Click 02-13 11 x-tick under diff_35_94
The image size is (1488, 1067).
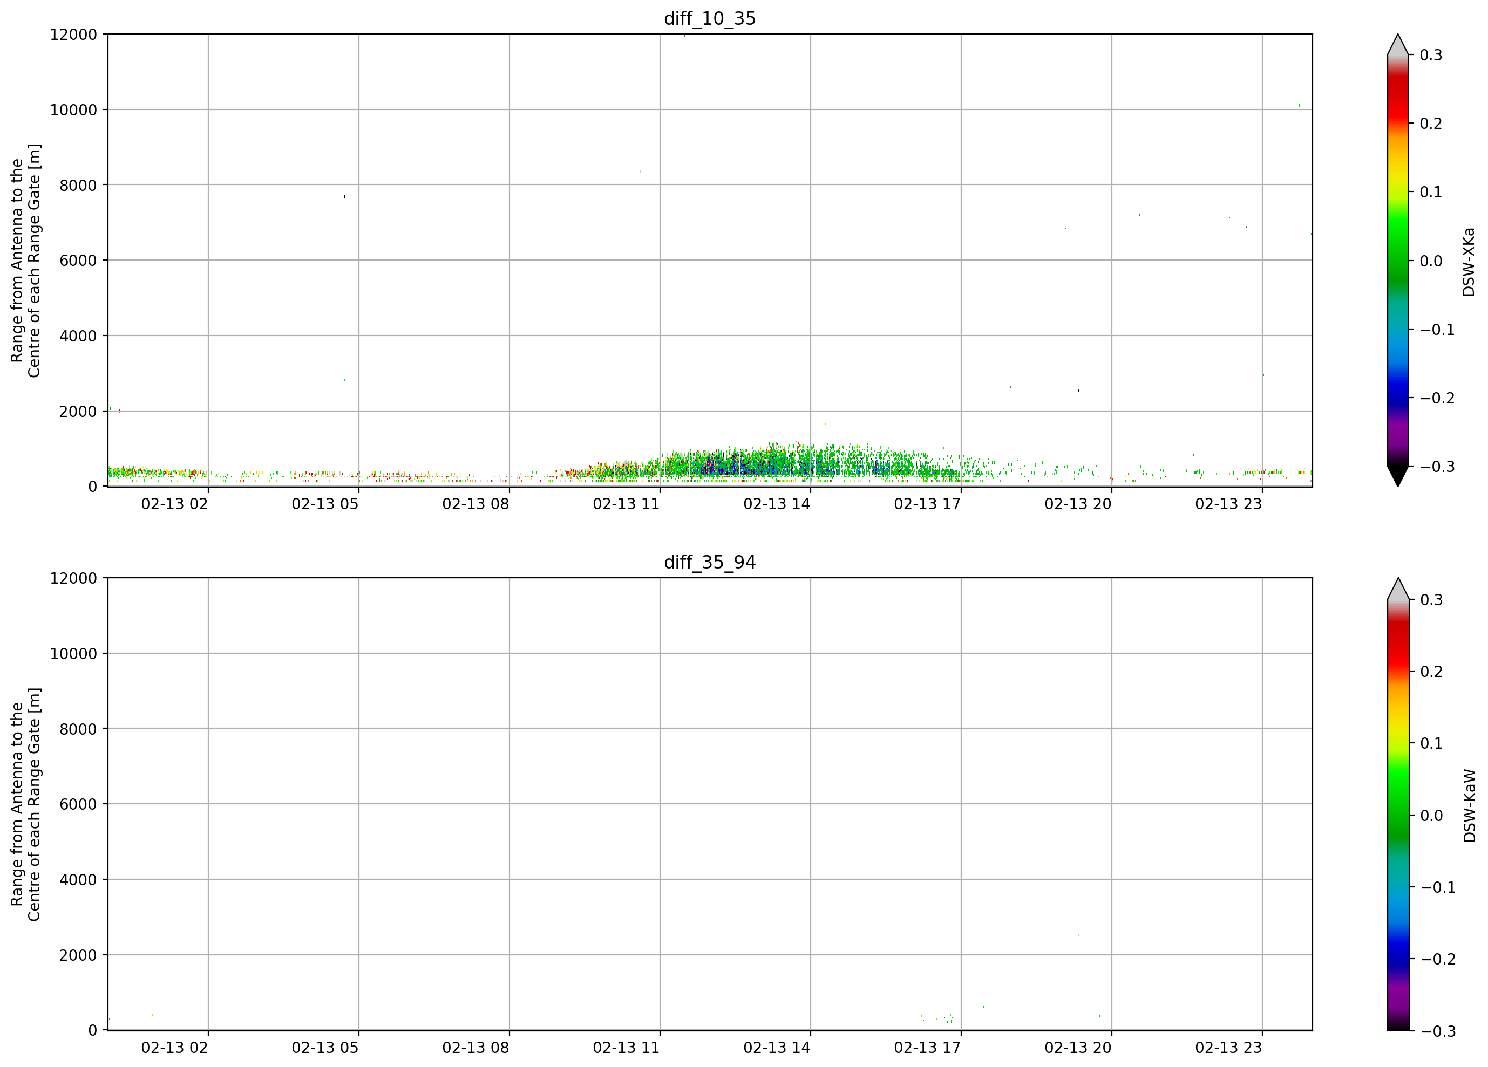(626, 1048)
